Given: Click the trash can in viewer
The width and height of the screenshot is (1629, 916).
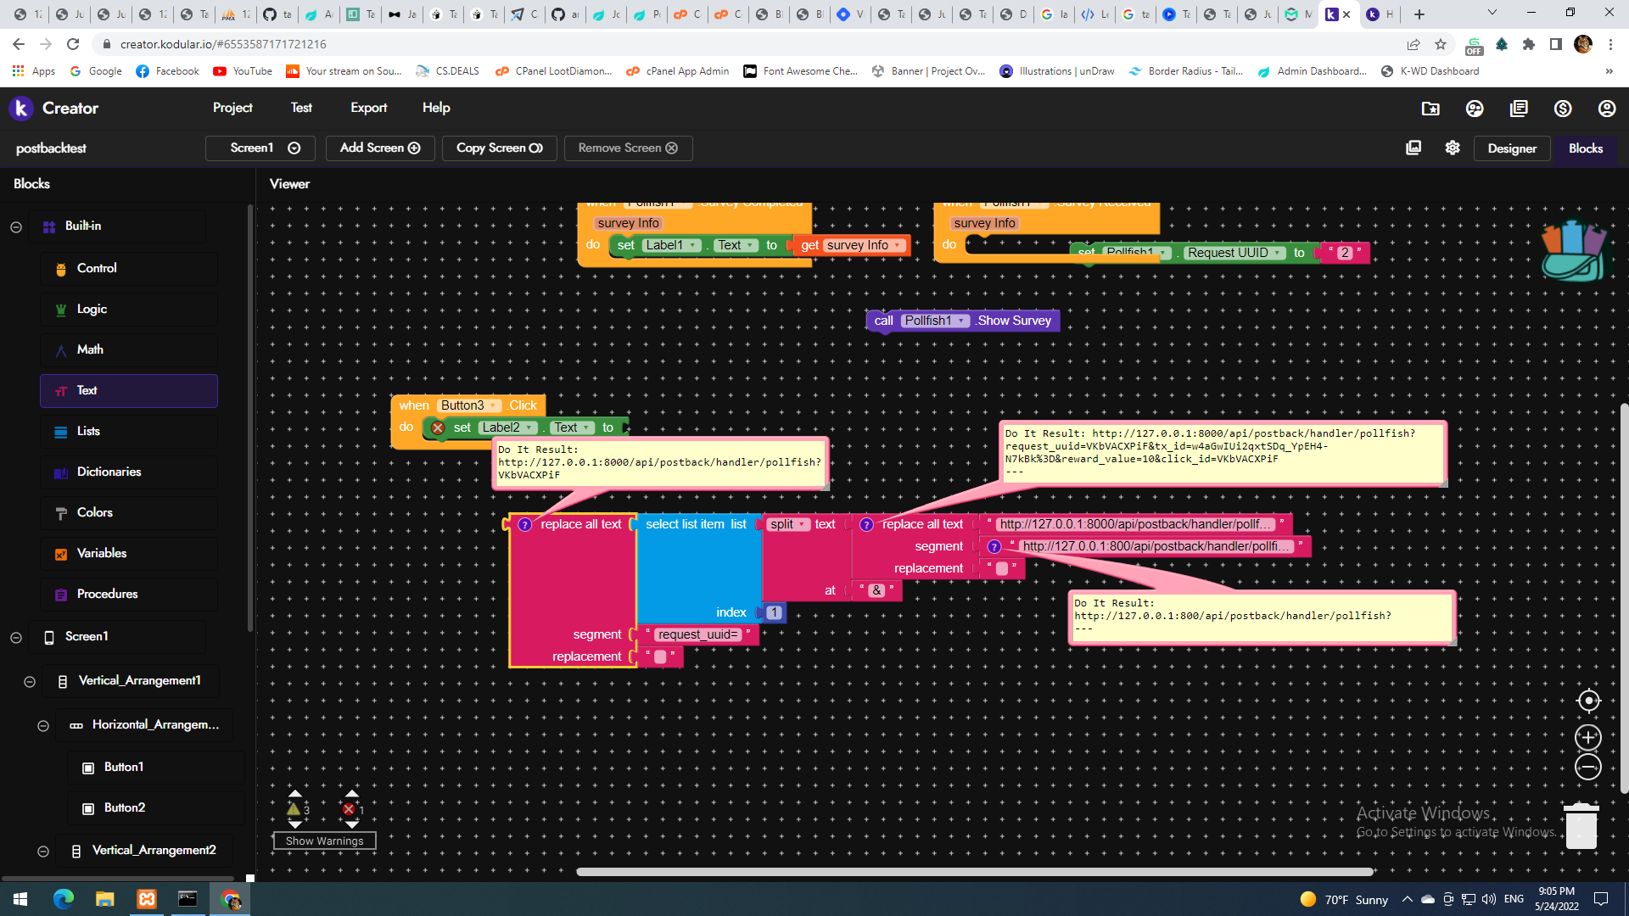Looking at the screenshot, I should (1581, 824).
